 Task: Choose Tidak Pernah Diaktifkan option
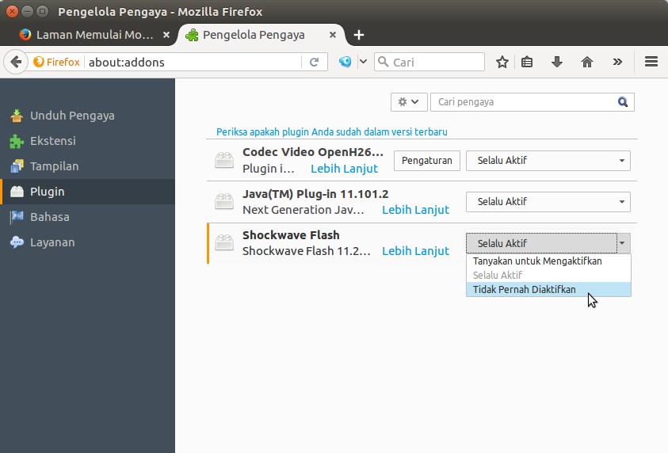pos(548,290)
